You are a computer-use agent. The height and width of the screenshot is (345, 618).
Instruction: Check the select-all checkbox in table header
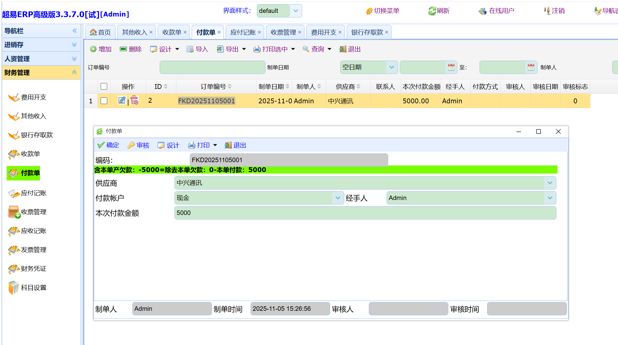pos(104,86)
